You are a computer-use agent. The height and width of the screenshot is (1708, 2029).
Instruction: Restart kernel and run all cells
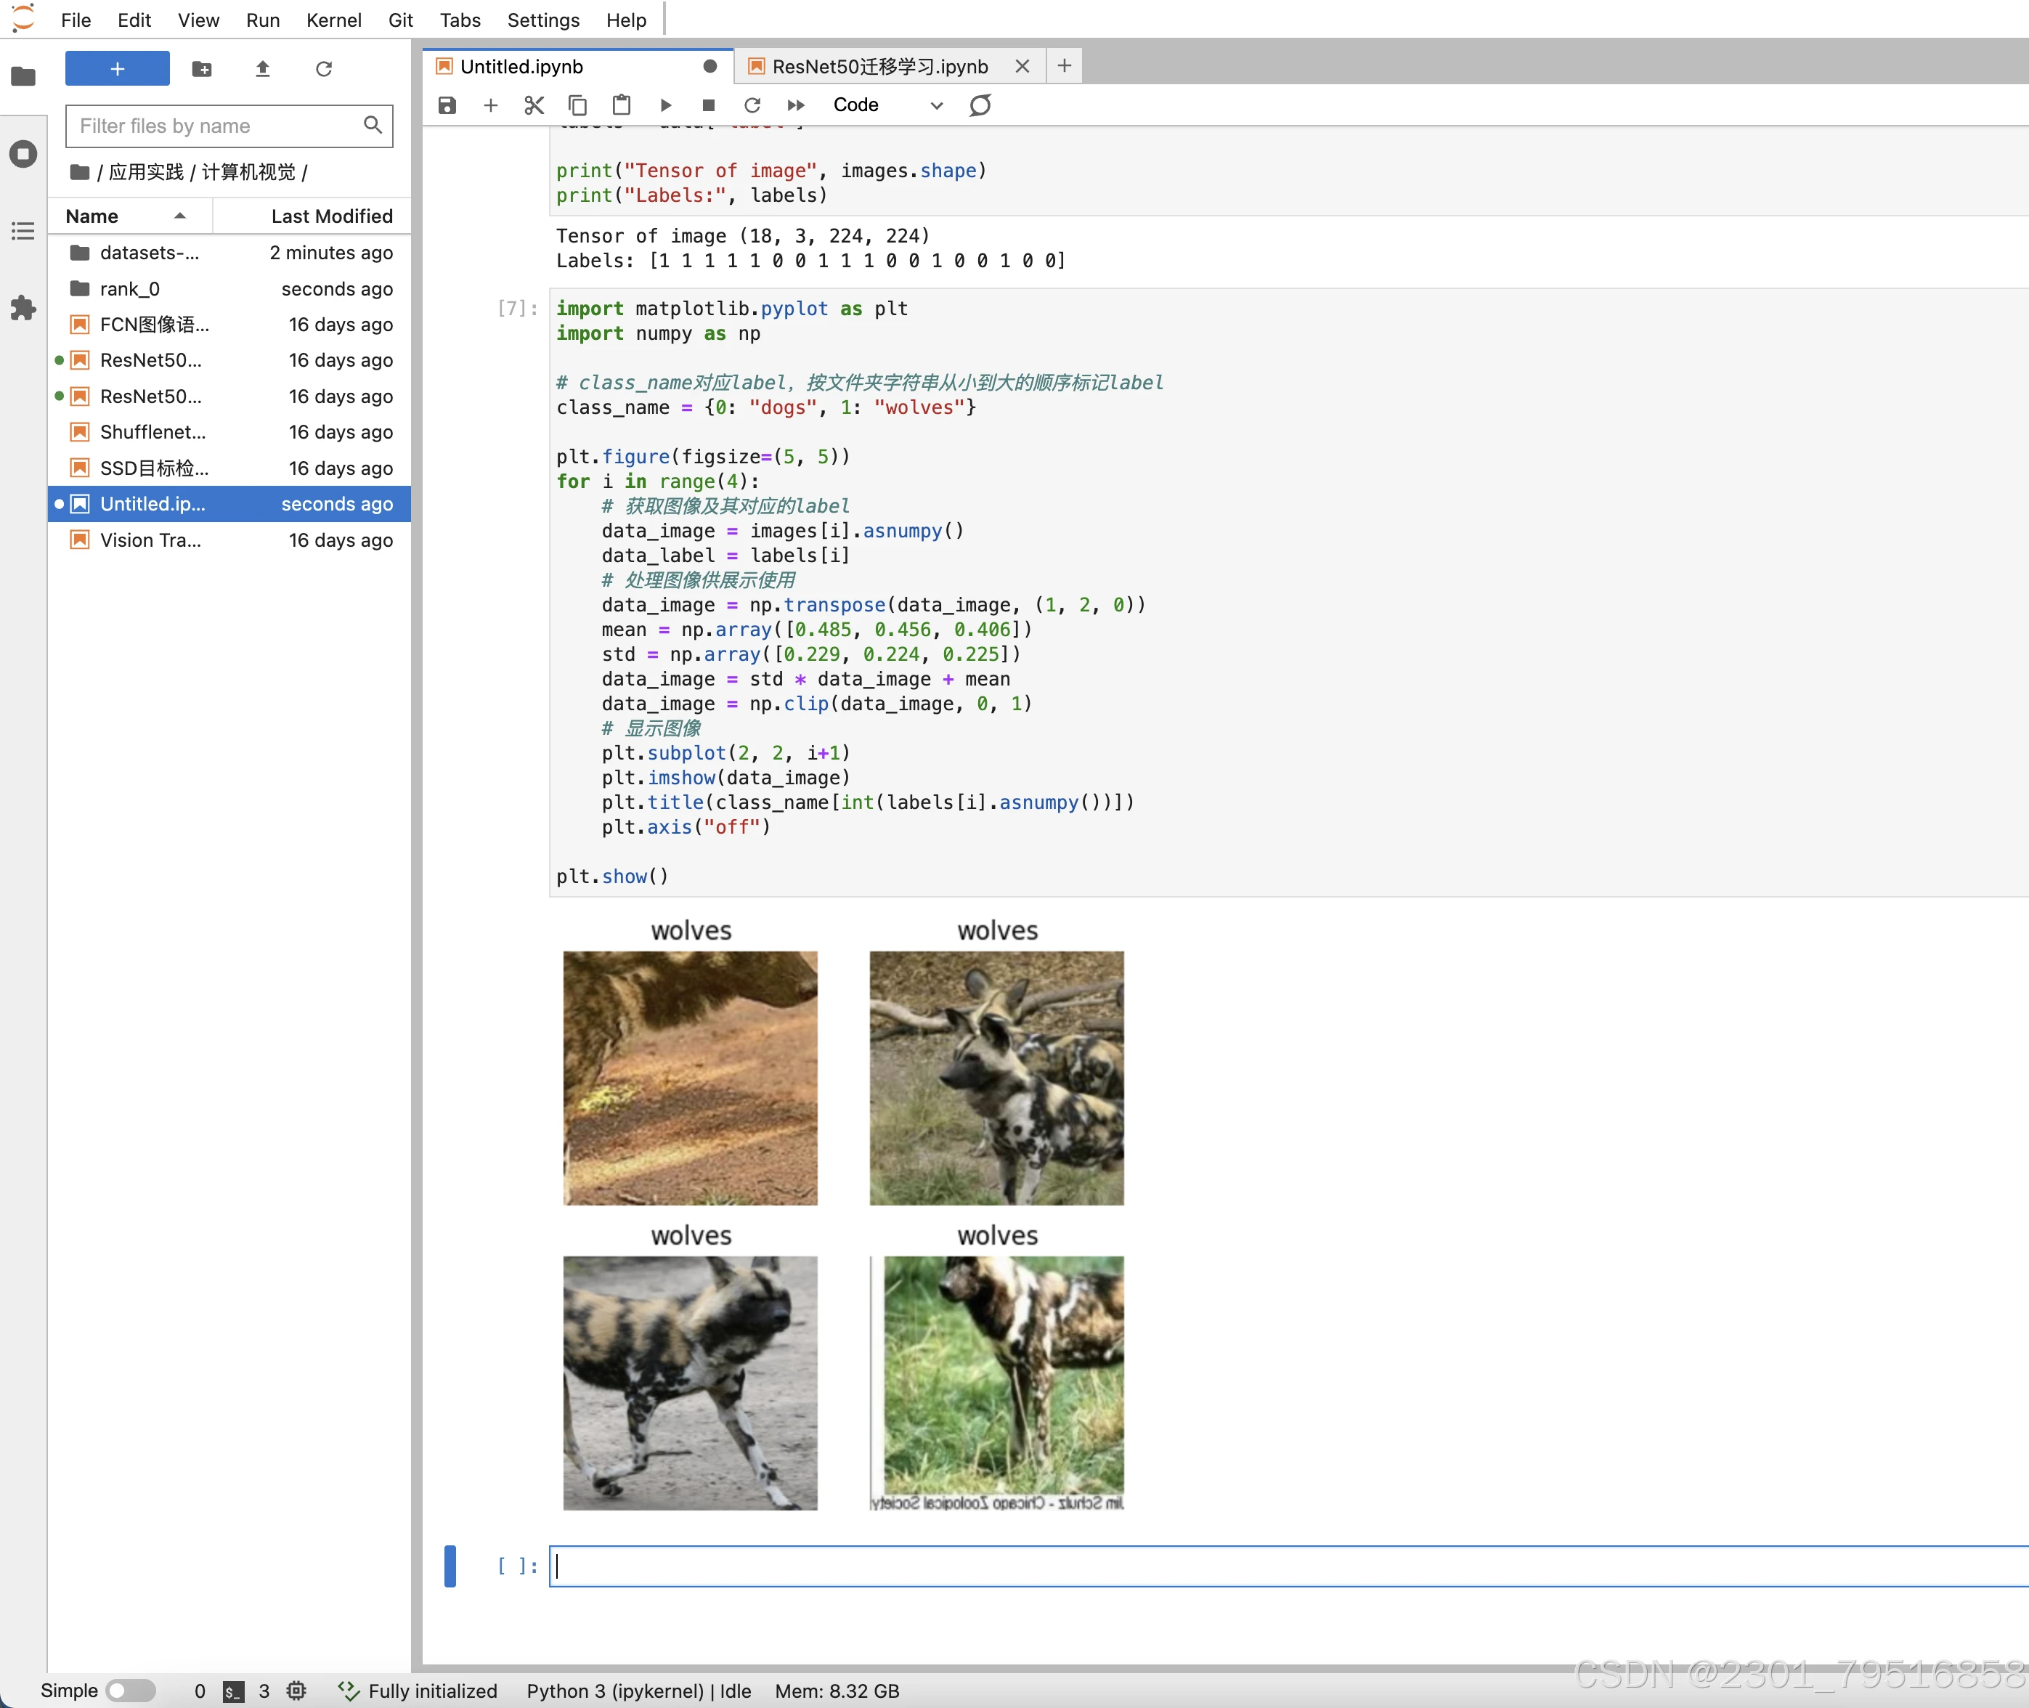(796, 105)
